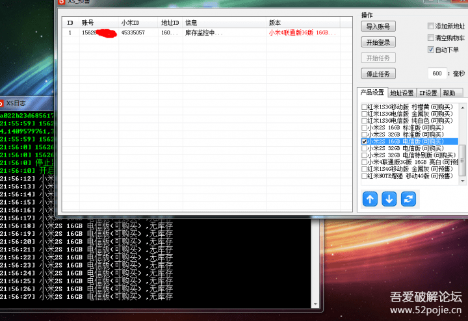Click the XS日志 window's red app icon

tap(3, 103)
